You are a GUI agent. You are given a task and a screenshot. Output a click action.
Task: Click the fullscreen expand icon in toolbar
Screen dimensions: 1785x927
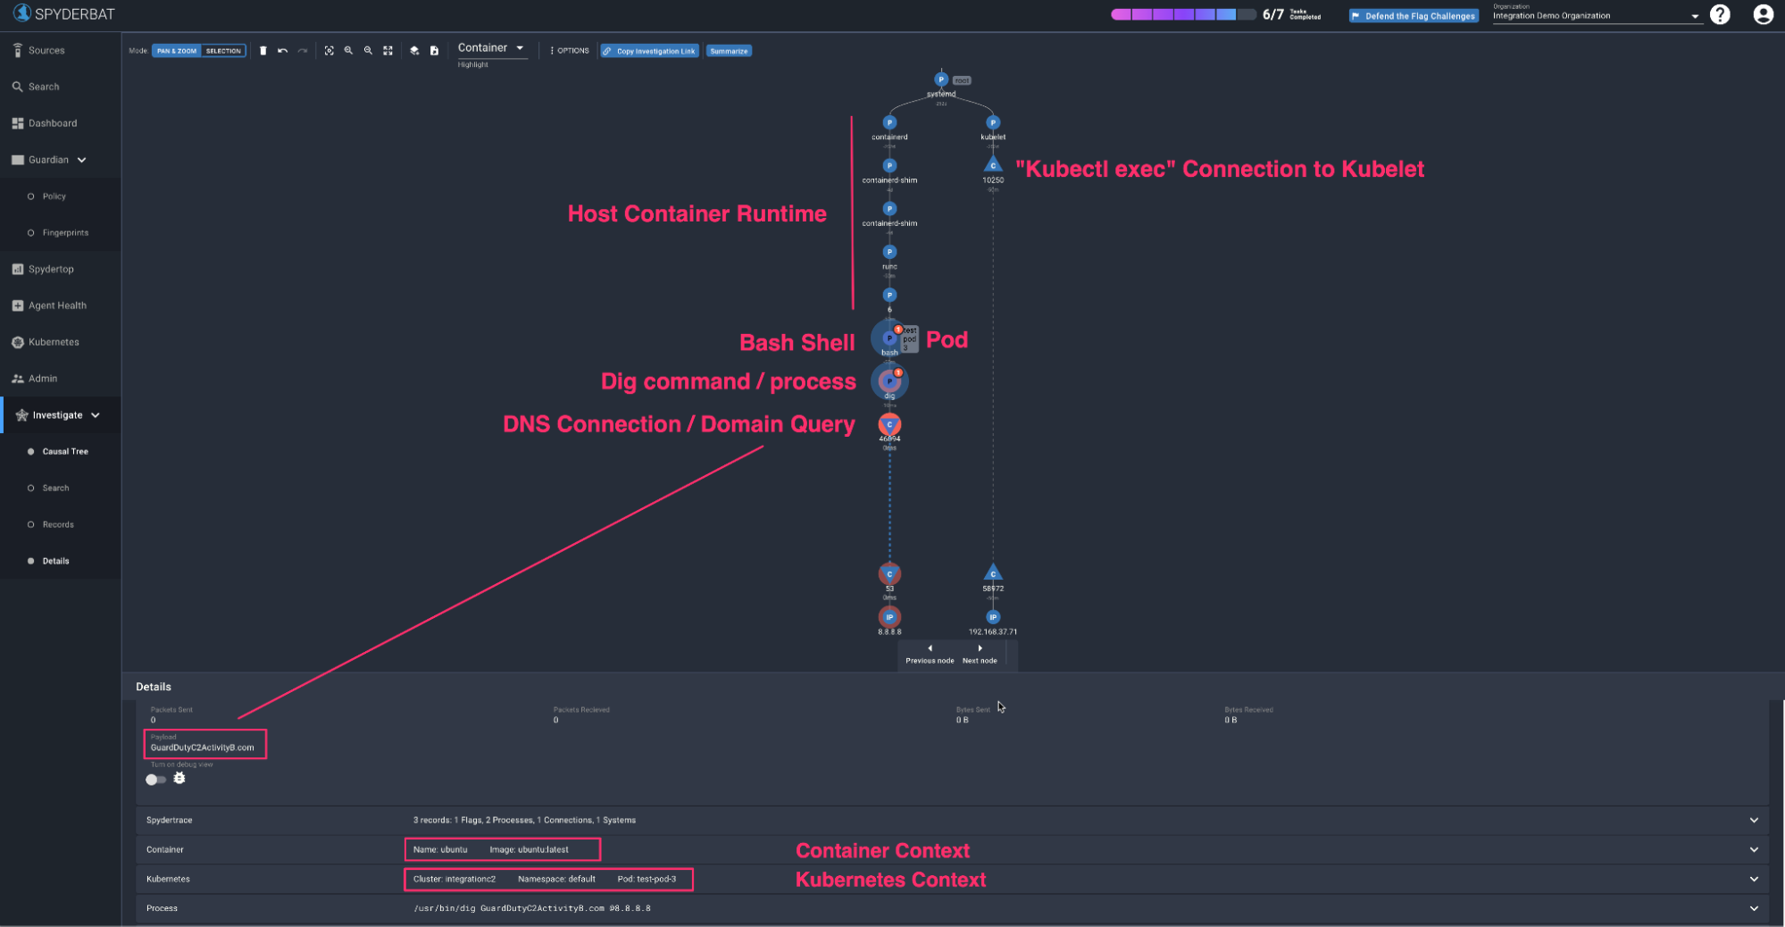coord(388,51)
